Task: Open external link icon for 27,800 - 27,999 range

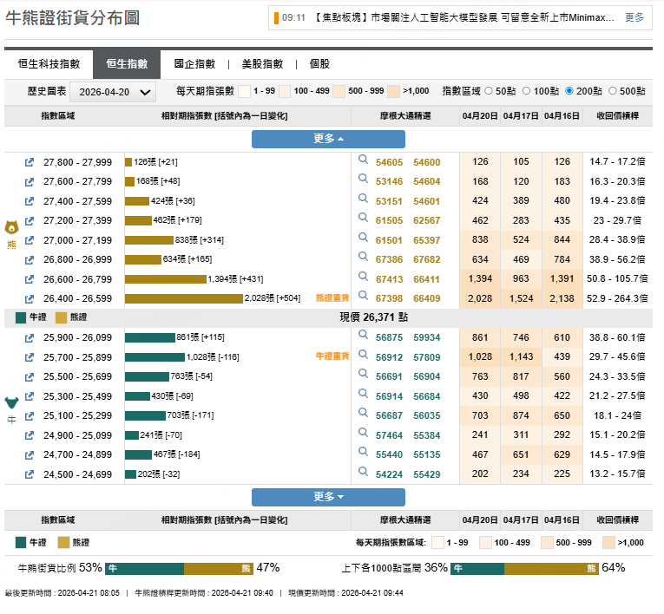Action: pyautogui.click(x=29, y=162)
